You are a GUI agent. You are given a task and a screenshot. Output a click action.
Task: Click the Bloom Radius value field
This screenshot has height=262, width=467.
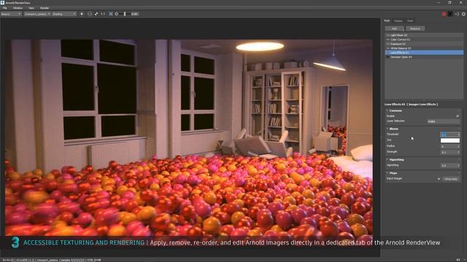click(449, 146)
